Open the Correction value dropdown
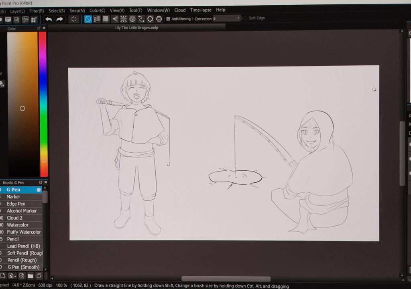Image resolution: width=411 pixels, height=289 pixels. (x=238, y=18)
